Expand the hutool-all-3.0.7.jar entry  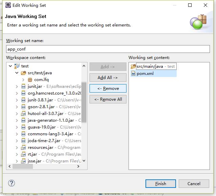click(x=17, y=114)
